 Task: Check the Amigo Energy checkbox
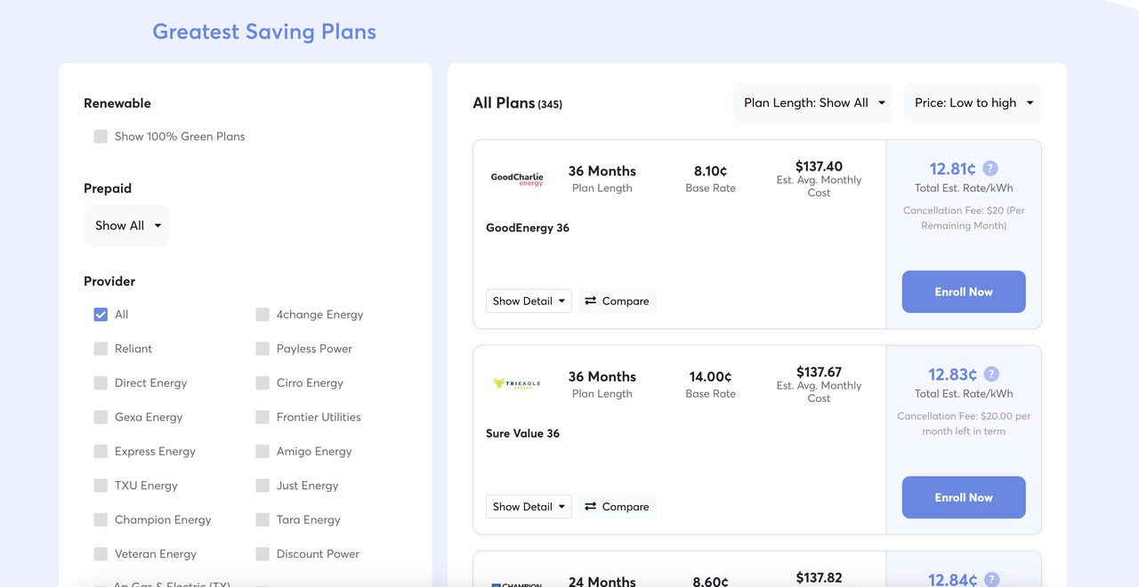(263, 451)
